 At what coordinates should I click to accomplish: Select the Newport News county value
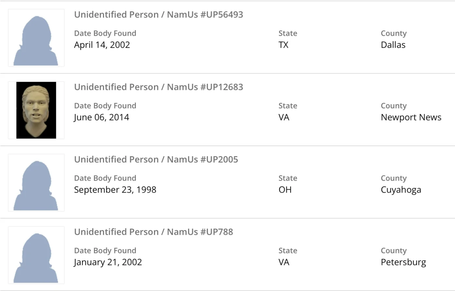tap(411, 117)
